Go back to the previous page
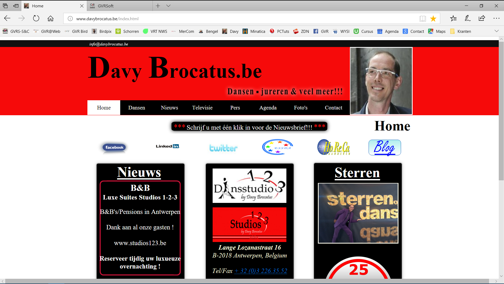This screenshot has height=284, width=504. pyautogui.click(x=7, y=18)
